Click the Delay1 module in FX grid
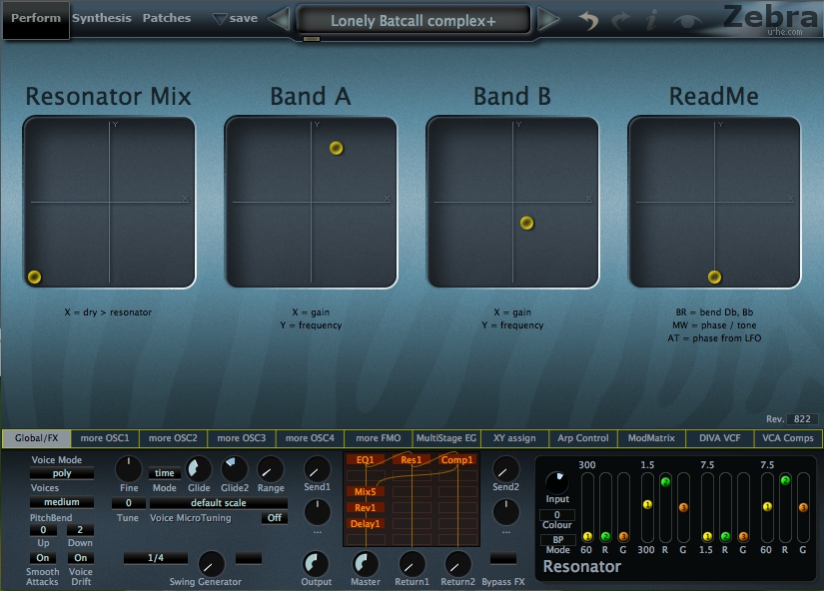This screenshot has height=591, width=824. 365,523
